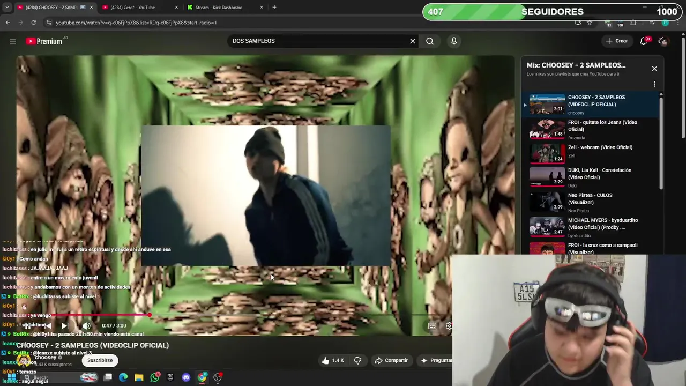Open the YouTube hamburger guide menu
Viewport: 686px width, 386px height.
tap(13, 41)
